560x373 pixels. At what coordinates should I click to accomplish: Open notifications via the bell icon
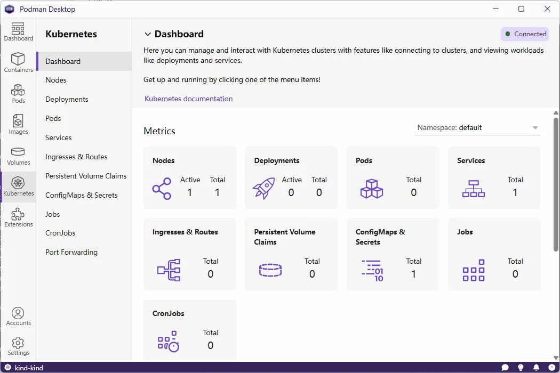[537, 367]
